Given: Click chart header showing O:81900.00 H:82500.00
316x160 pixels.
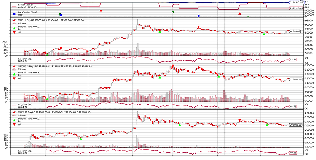Looking at the screenshot, I should tap(51, 20).
